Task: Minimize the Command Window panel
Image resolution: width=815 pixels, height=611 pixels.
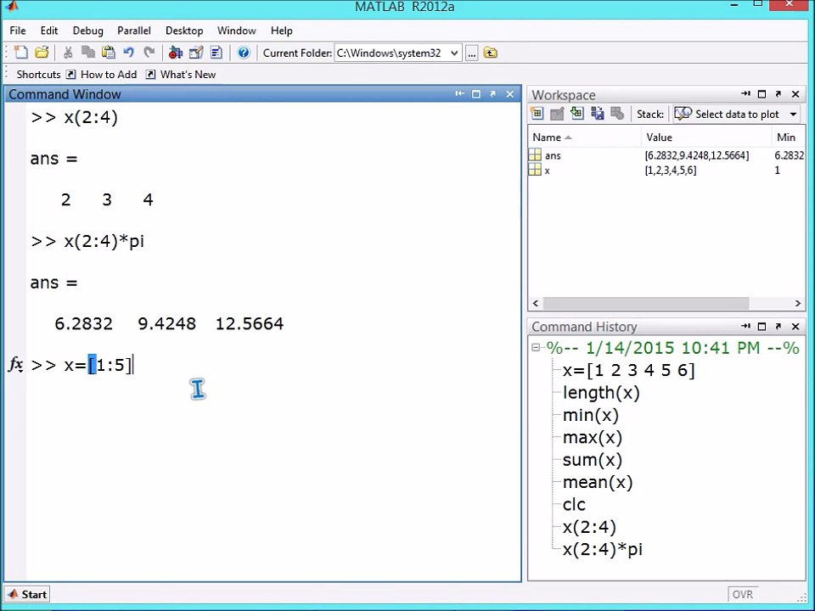Action: point(459,94)
